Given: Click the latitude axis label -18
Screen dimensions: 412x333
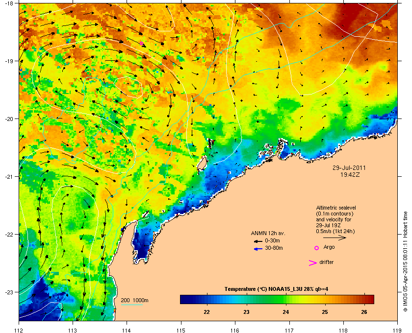Looking at the screenshot, I should (9, 3).
